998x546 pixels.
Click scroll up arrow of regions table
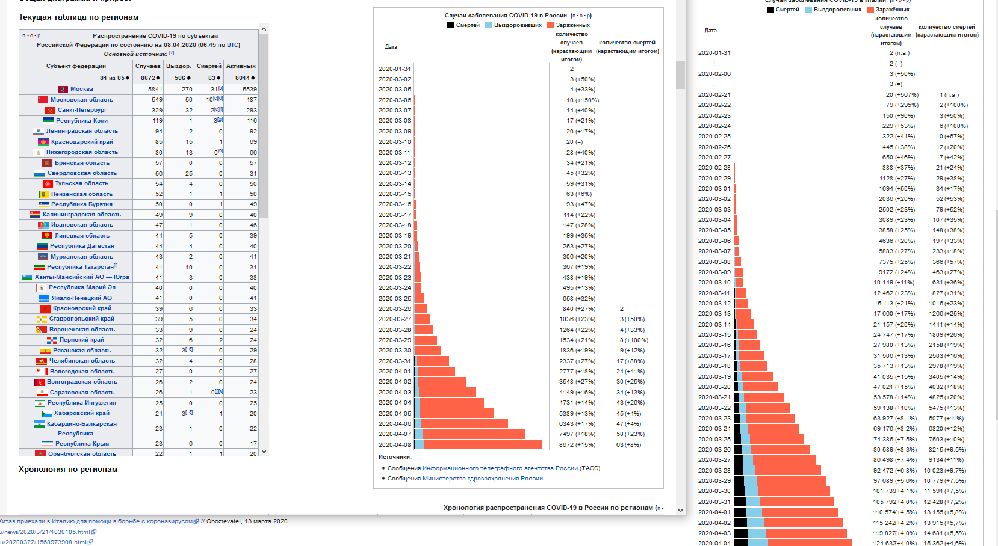264,29
